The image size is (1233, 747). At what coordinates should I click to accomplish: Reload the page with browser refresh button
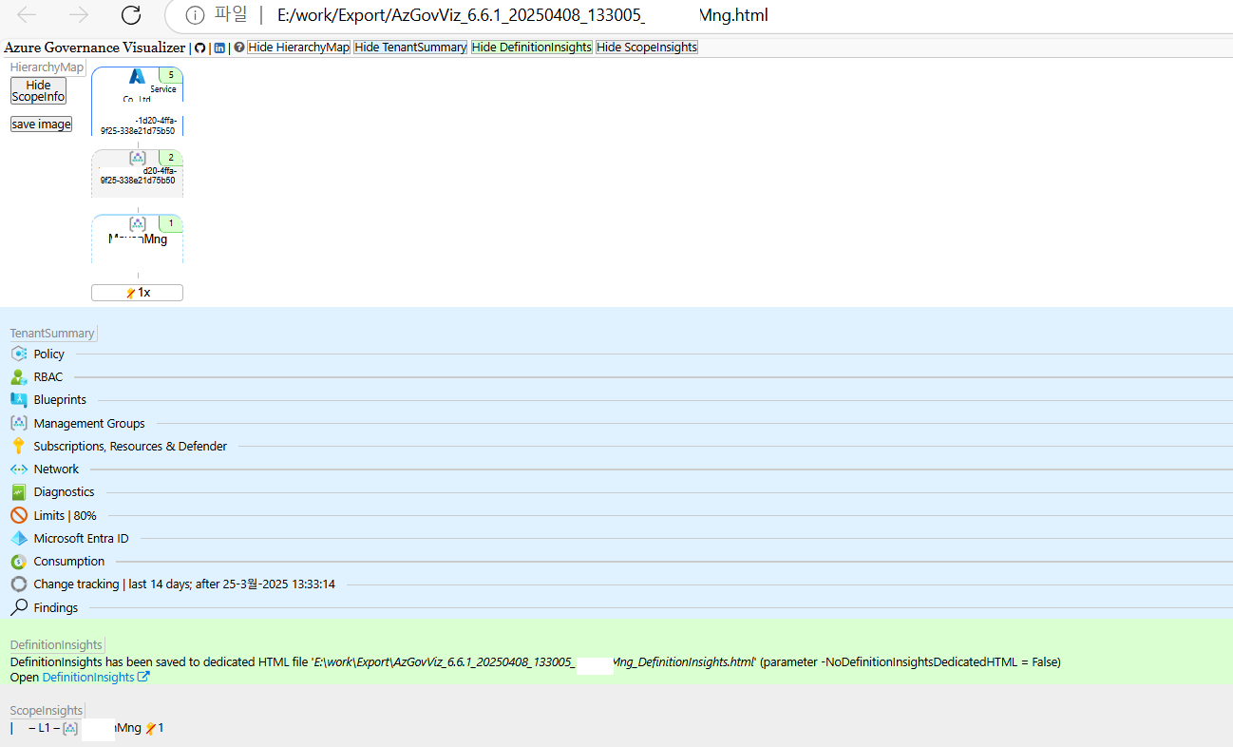[131, 15]
